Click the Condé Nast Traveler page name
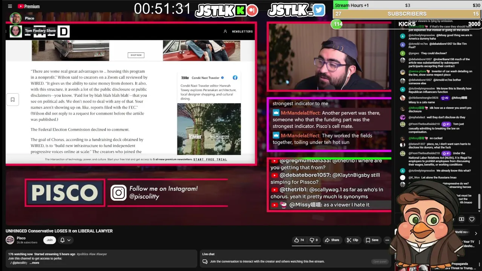The image size is (482, 271). coord(205,78)
